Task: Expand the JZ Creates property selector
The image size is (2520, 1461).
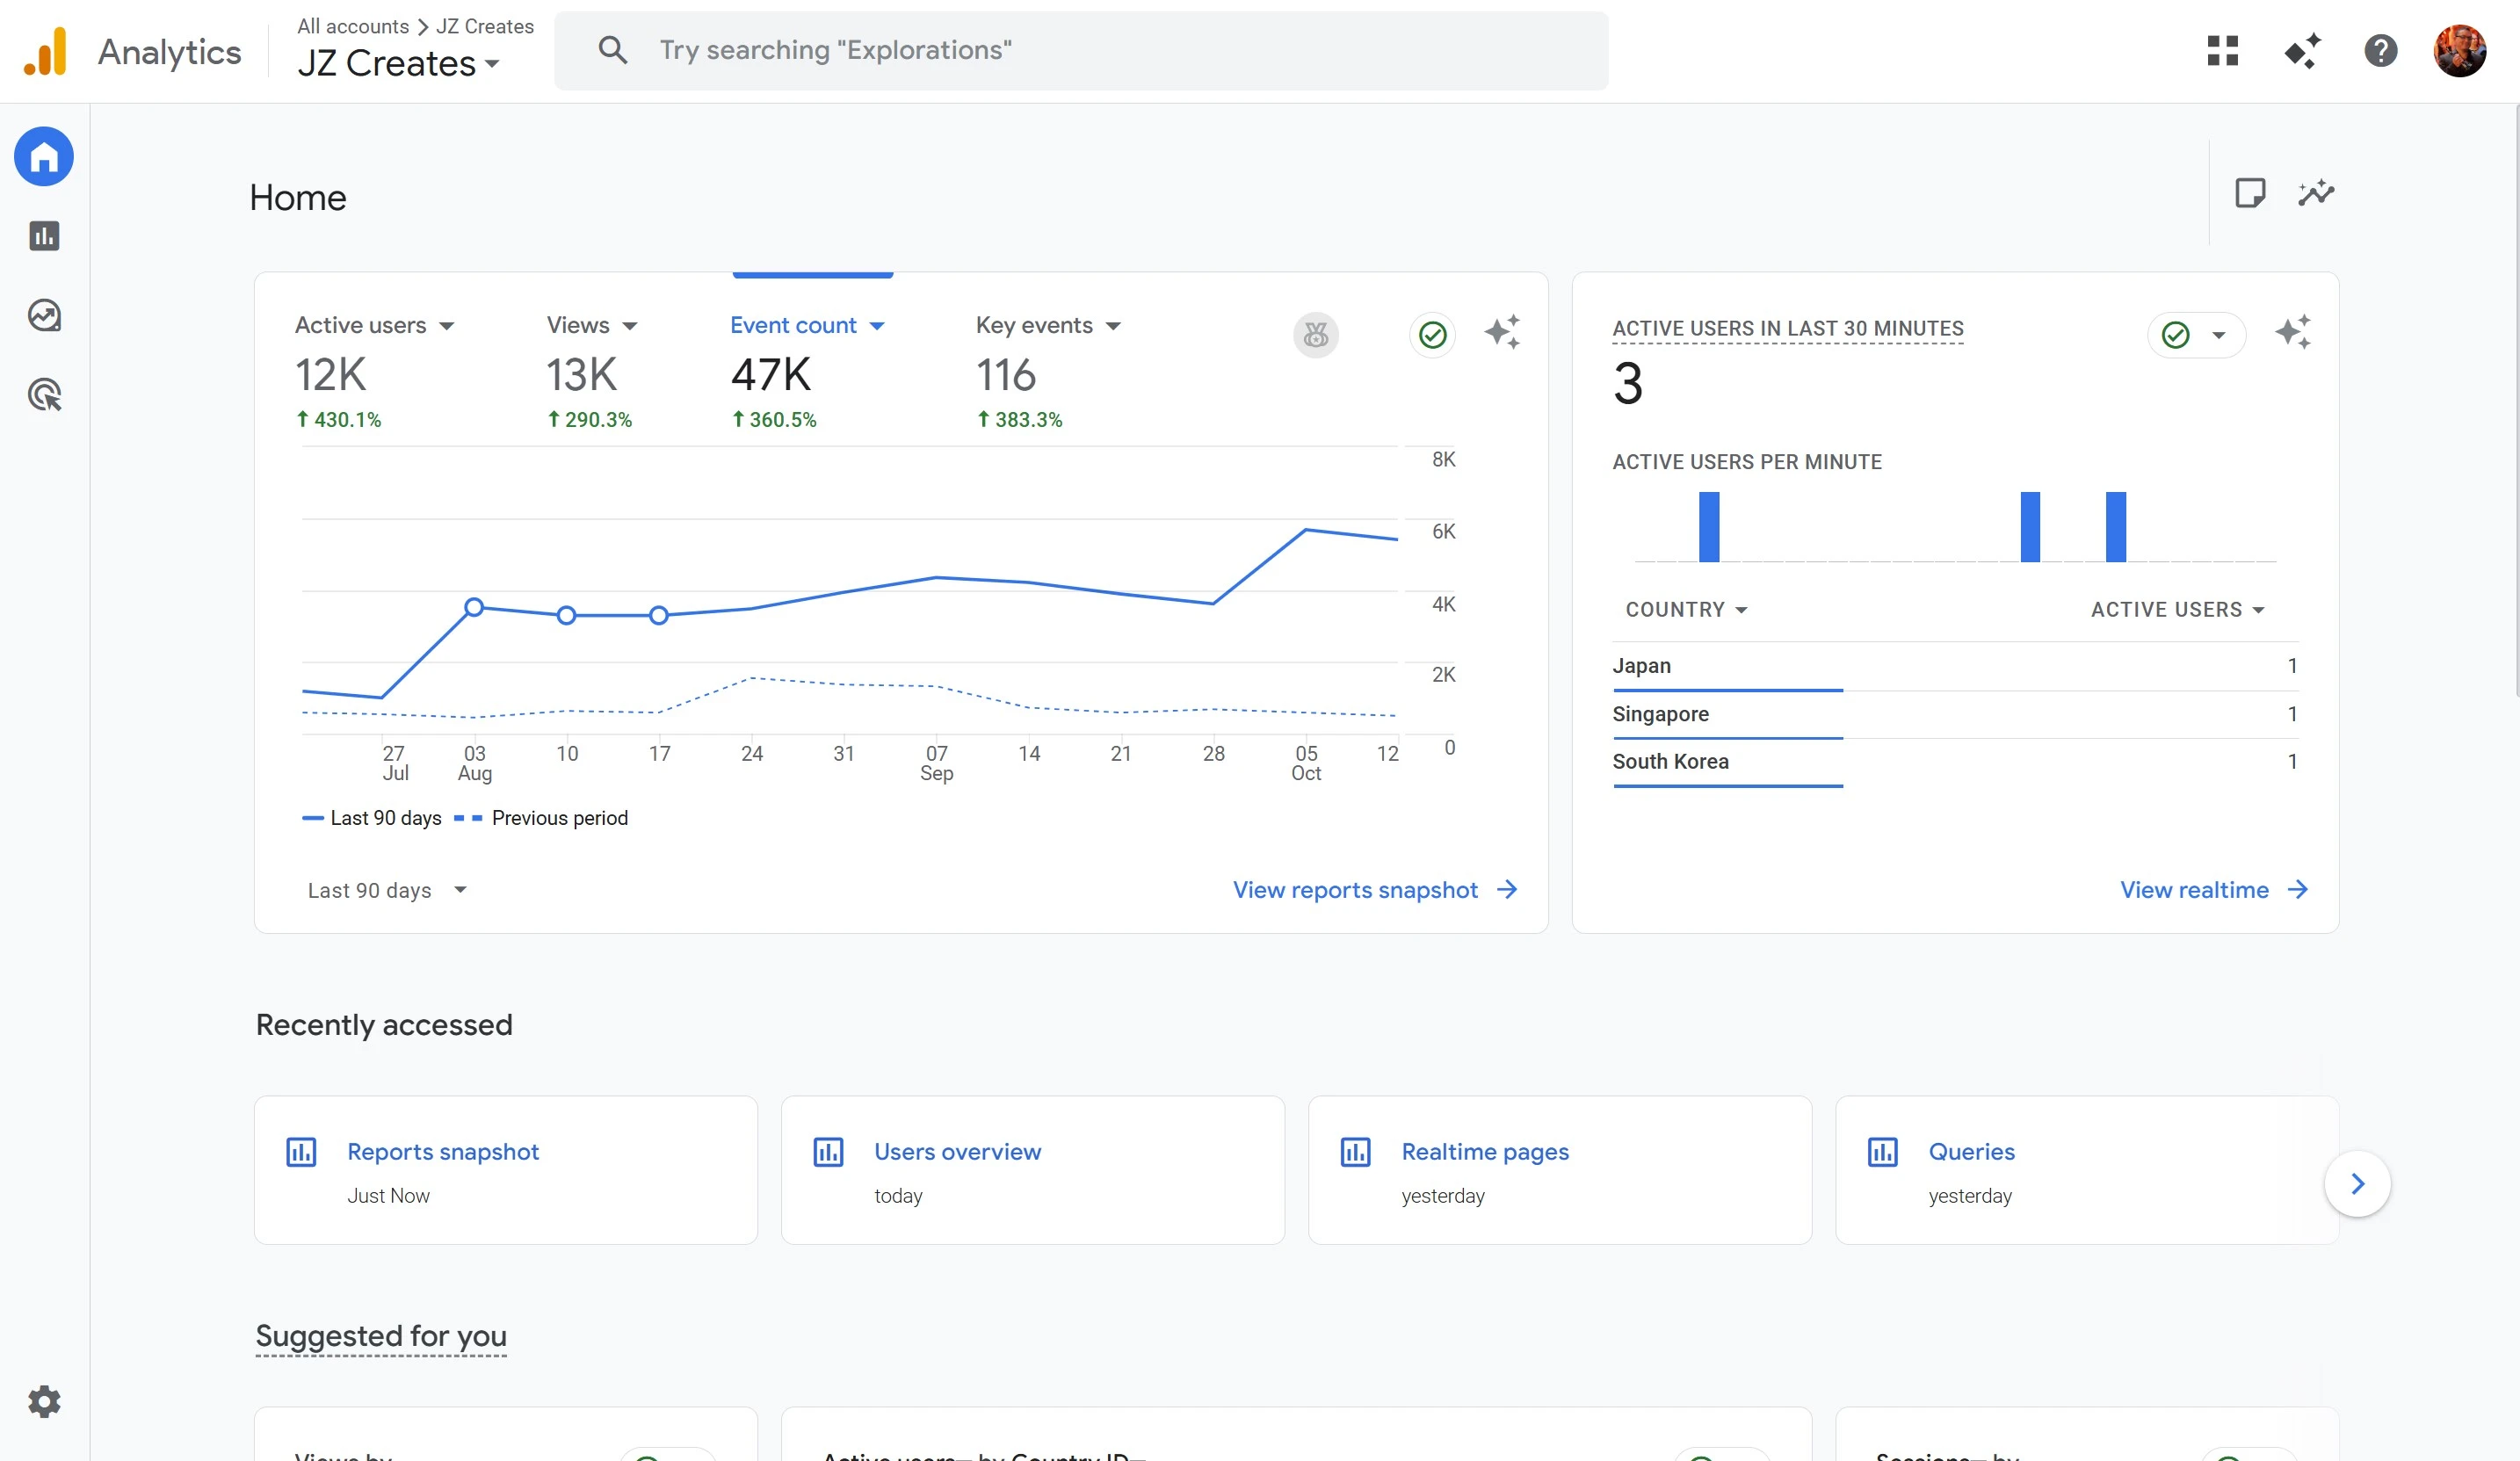Action: [398, 63]
